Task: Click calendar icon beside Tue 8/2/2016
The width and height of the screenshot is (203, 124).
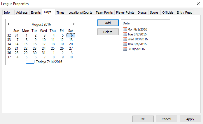Action: [x=125, y=34]
